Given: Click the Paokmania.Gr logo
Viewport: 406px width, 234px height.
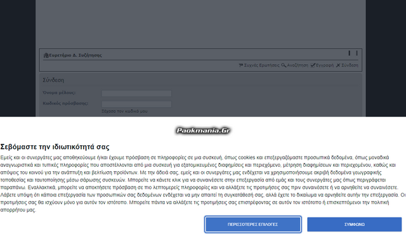Looking at the screenshot, I should [203, 131].
